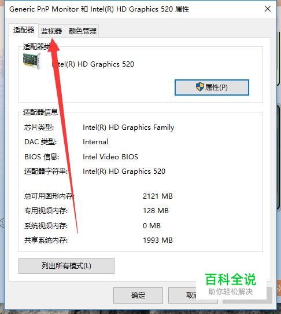Screen dimensions: 281x314
Task: Switch to the 监视器 tab
Action: click(51, 31)
